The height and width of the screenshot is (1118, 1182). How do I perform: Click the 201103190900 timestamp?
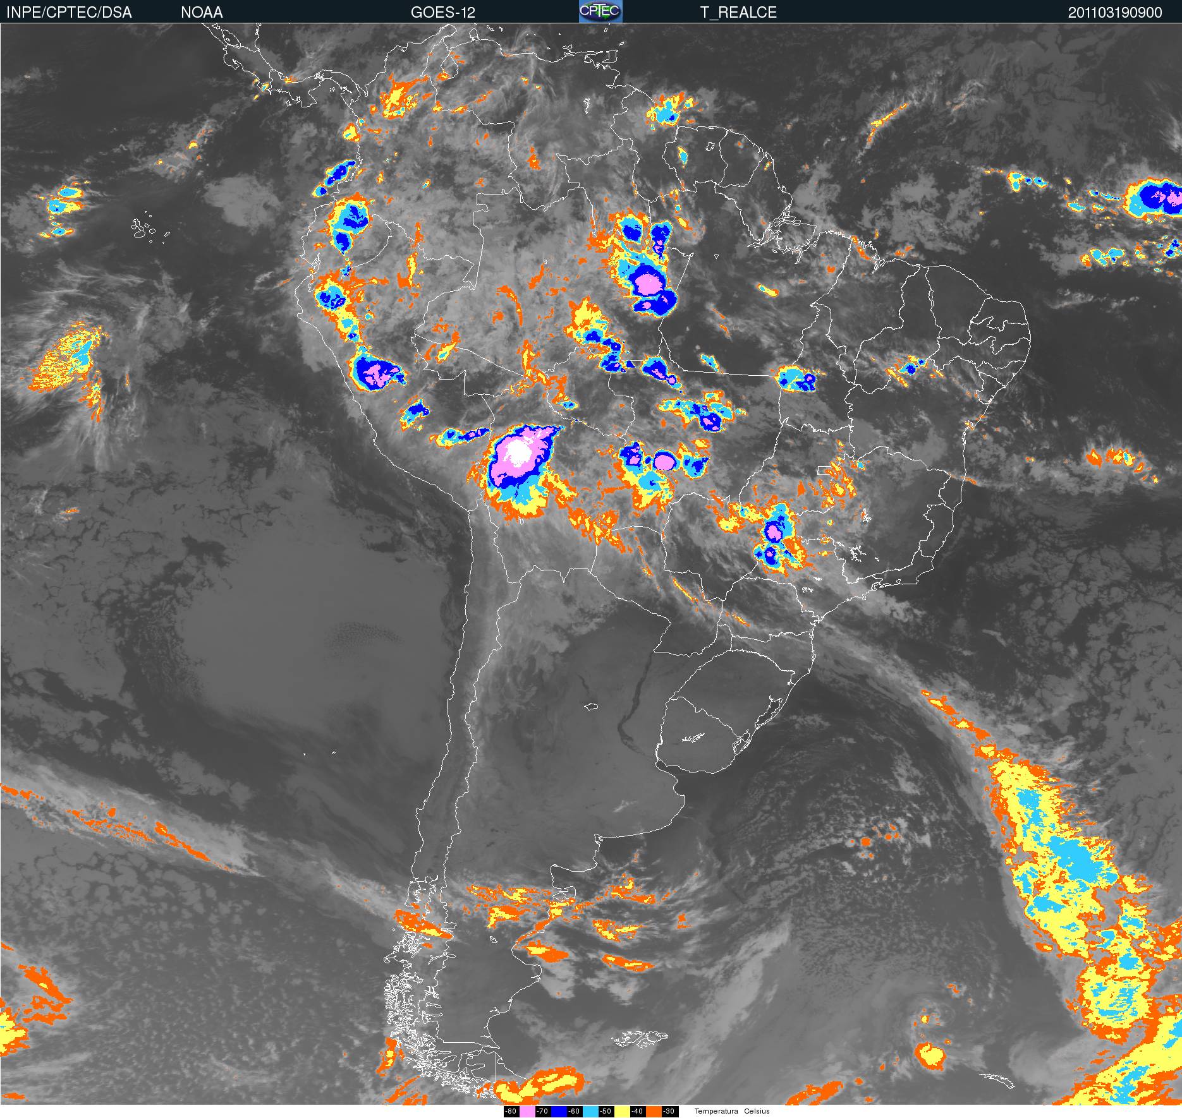pyautogui.click(x=1115, y=13)
